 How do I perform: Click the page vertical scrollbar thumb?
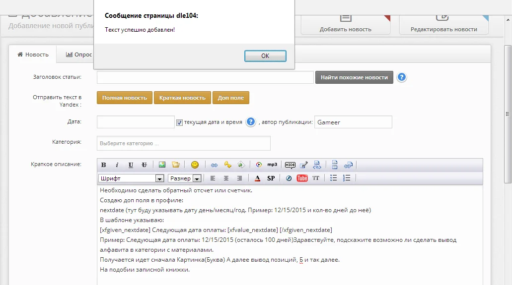(508, 114)
